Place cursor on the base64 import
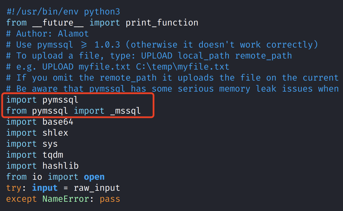Image resolution: width=343 pixels, height=211 pixels. [58, 122]
